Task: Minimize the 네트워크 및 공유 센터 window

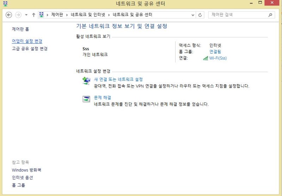Action: pos(251,3)
